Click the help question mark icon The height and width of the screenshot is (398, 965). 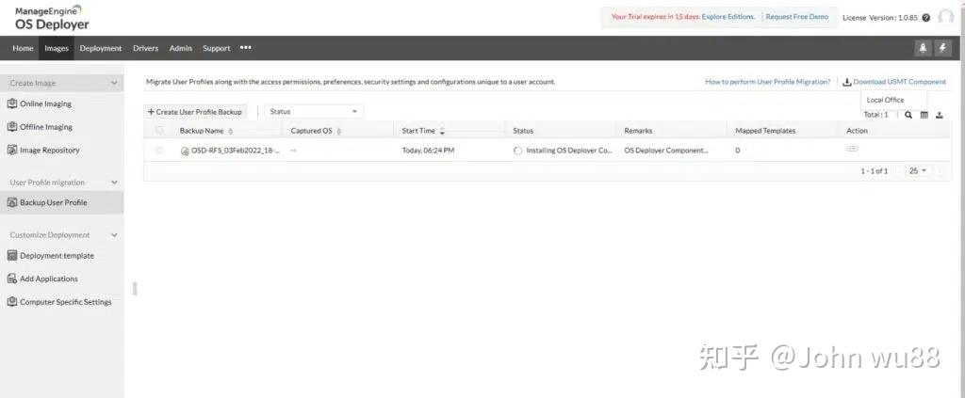[x=925, y=18]
